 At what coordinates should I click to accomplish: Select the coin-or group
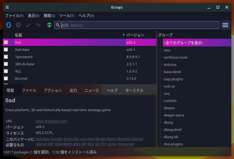click(x=169, y=86)
